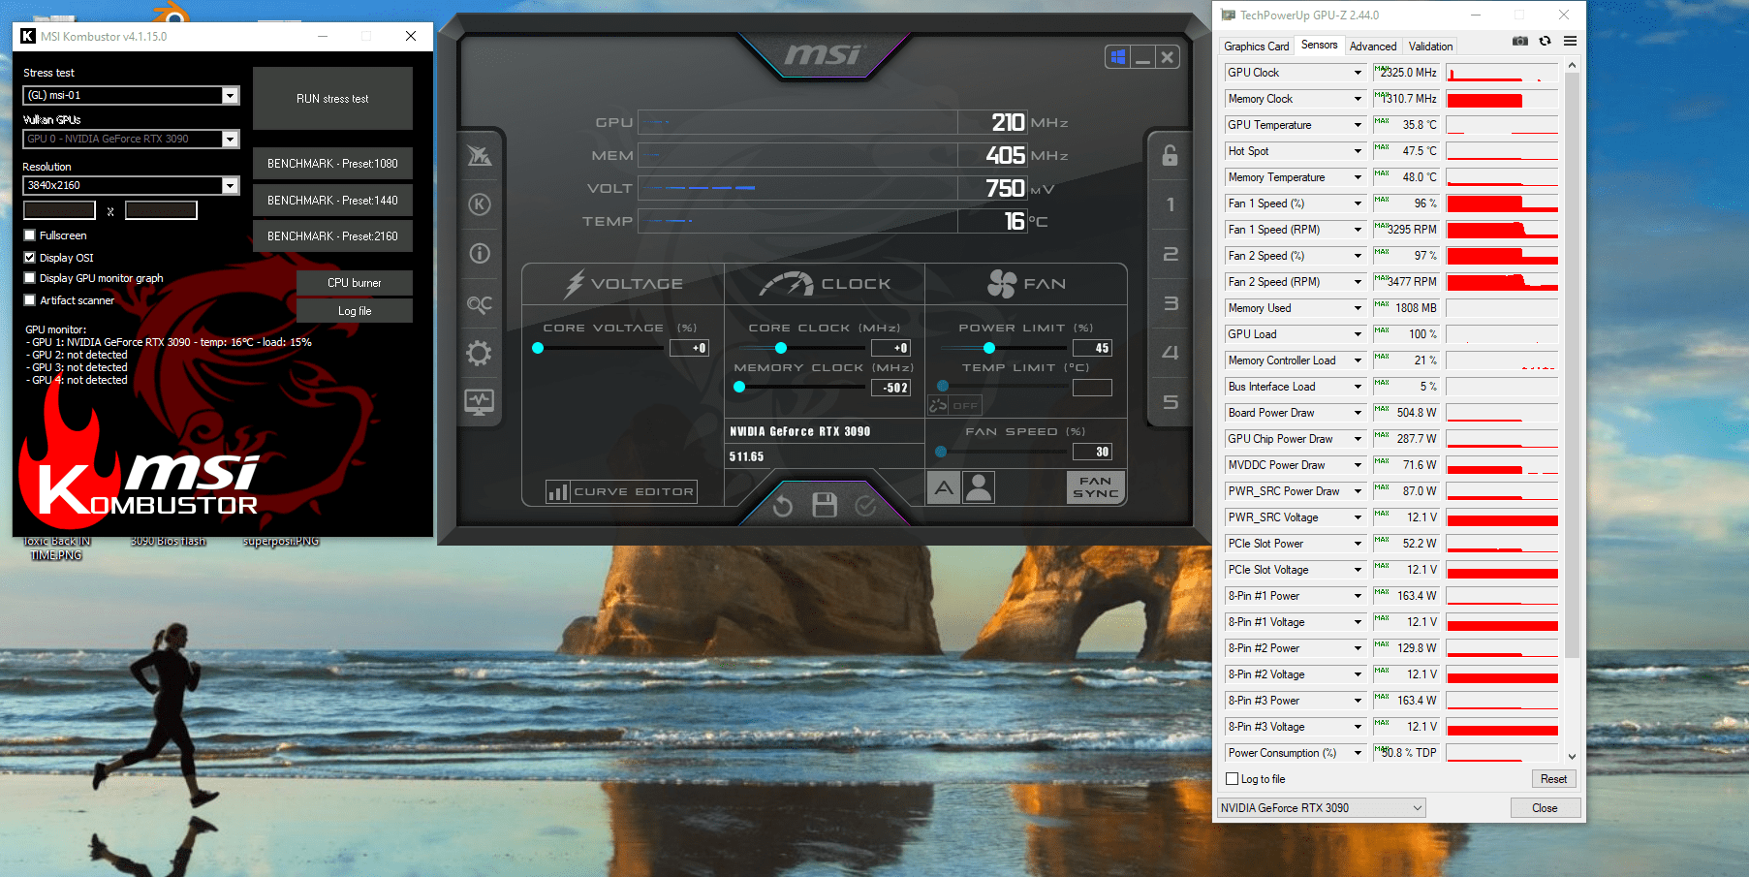Expand the Board Power Draw sensor dropdown

tap(1358, 413)
